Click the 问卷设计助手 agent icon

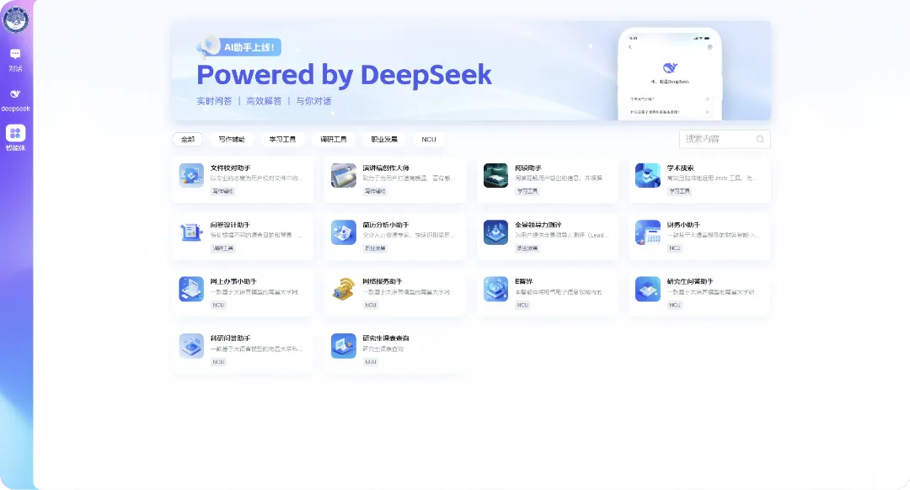pyautogui.click(x=191, y=232)
